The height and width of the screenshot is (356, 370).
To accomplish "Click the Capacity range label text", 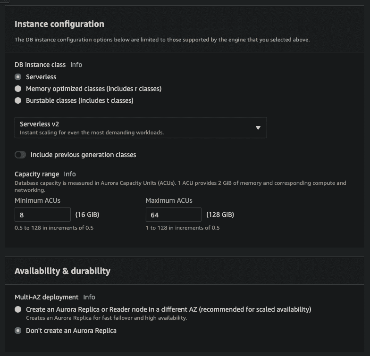I will point(37,174).
